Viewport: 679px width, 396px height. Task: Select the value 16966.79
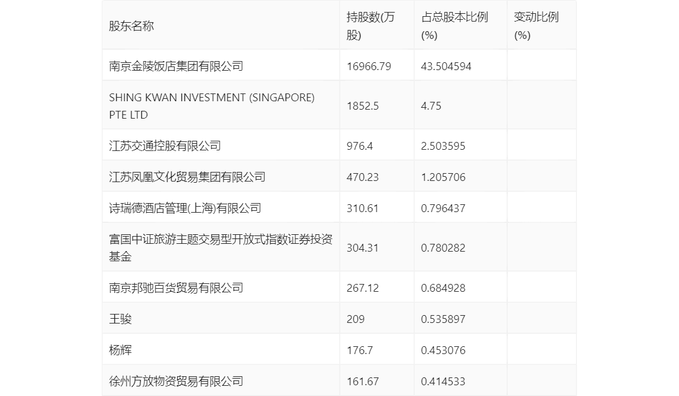(x=368, y=66)
